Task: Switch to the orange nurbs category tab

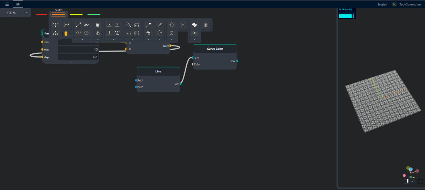Action: pos(58,14)
